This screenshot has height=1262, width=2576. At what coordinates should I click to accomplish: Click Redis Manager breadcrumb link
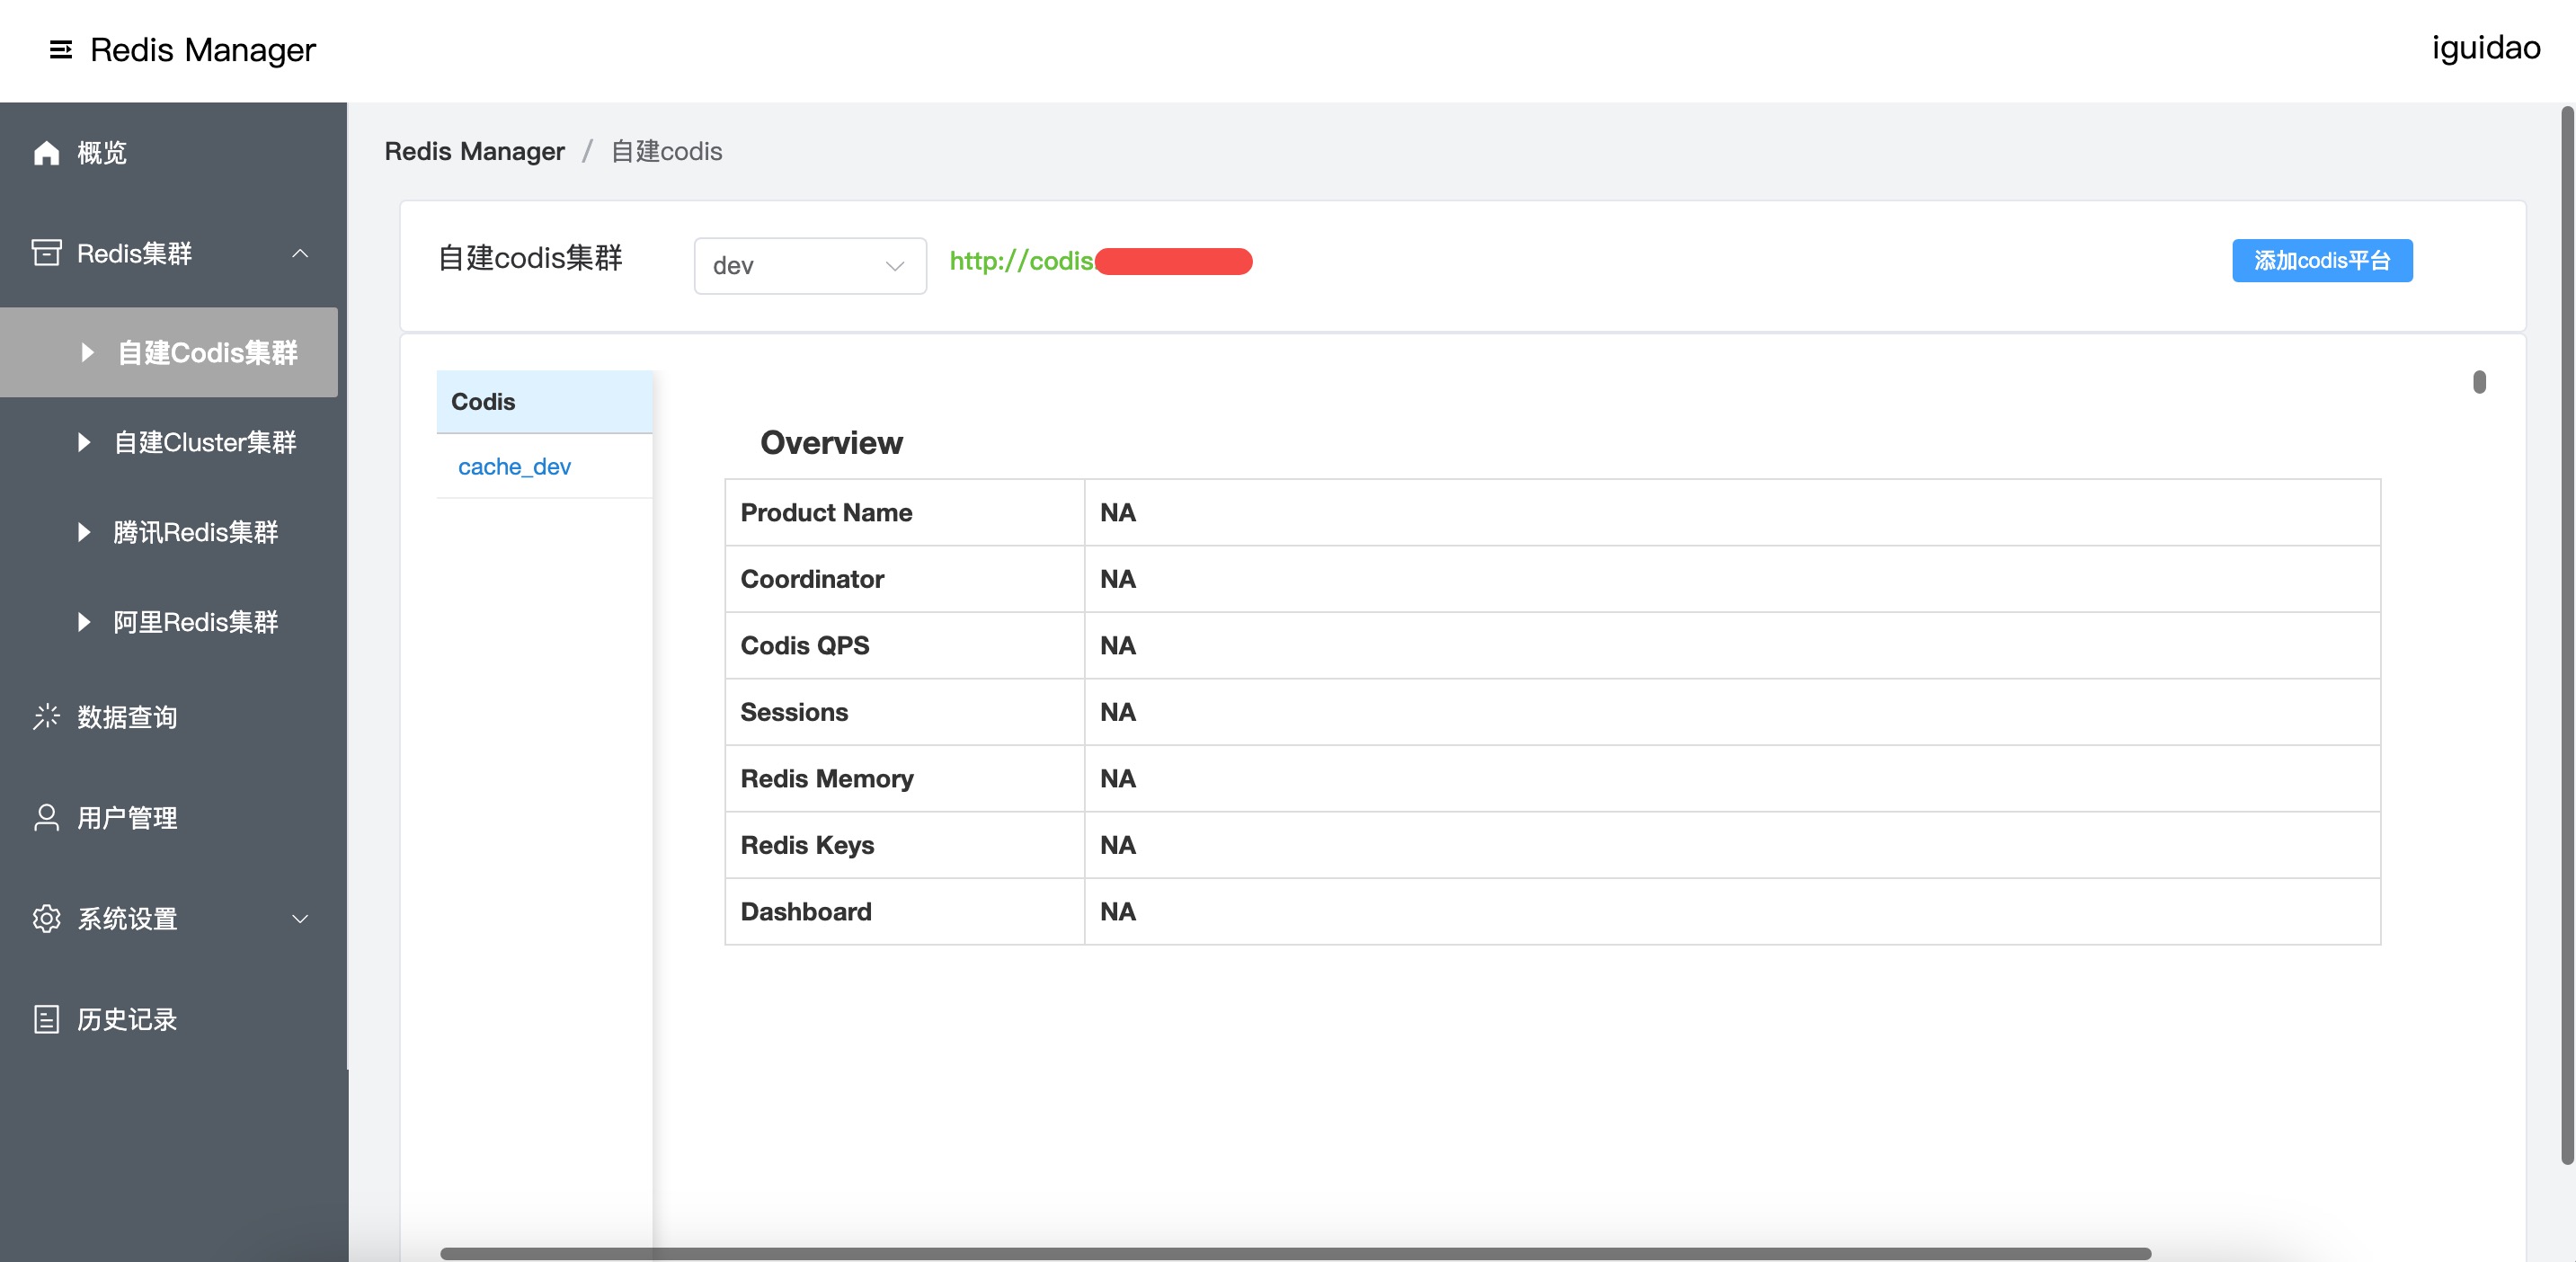click(474, 151)
